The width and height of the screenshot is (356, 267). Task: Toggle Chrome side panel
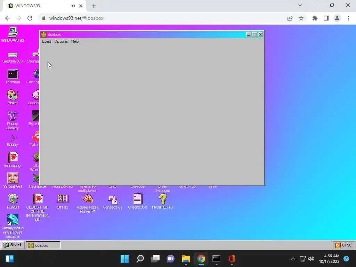point(326,18)
